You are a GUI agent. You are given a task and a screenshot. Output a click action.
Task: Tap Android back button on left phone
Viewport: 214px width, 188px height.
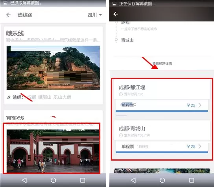coord(24,181)
